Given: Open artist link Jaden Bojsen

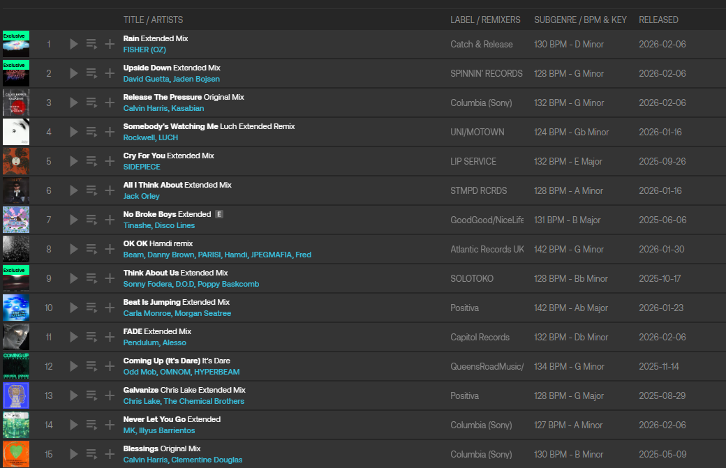Looking at the screenshot, I should (x=196, y=80).
